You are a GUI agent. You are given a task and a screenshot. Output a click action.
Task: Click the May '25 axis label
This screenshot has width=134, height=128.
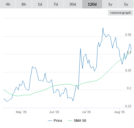coord(21,112)
